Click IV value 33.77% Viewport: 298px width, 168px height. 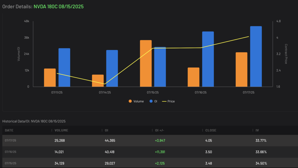pyautogui.click(x=261, y=140)
